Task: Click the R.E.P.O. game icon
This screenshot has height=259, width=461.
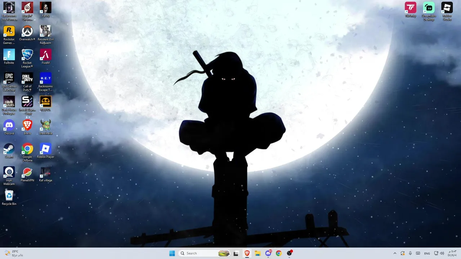Action: [45, 104]
